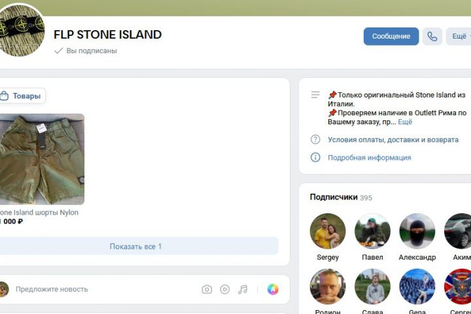471x314 pixels.
Task: Open Подробная информация link
Action: [x=369, y=158]
